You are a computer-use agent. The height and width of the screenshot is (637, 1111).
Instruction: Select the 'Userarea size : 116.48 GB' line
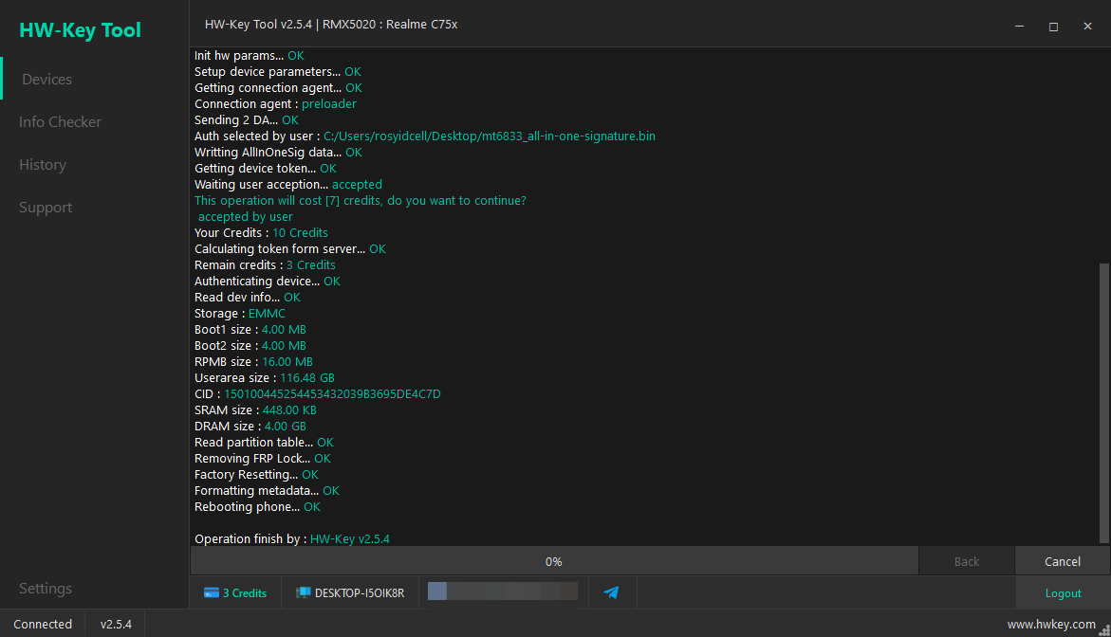(265, 378)
